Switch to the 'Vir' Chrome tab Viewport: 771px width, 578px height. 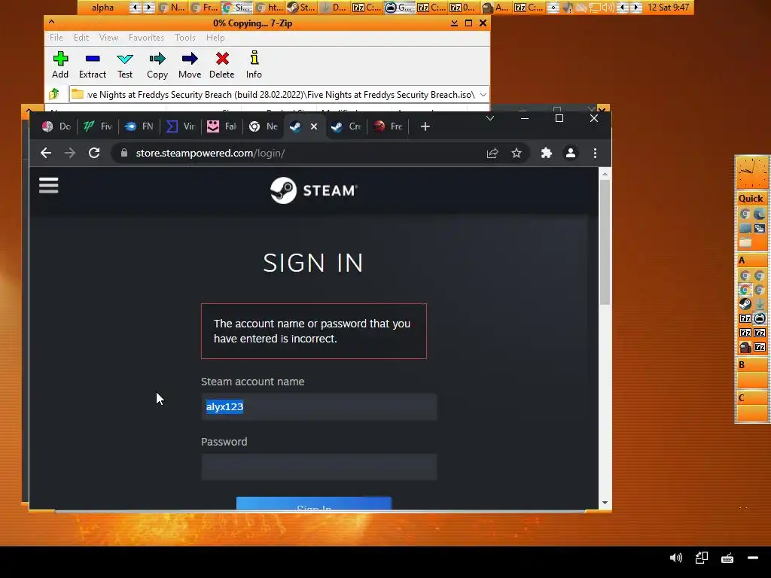[x=181, y=126]
